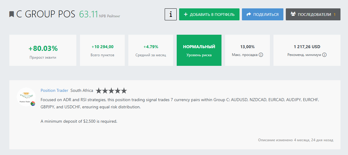
Task: Click the South Africa flag badge on avatar
Action: 33,104
